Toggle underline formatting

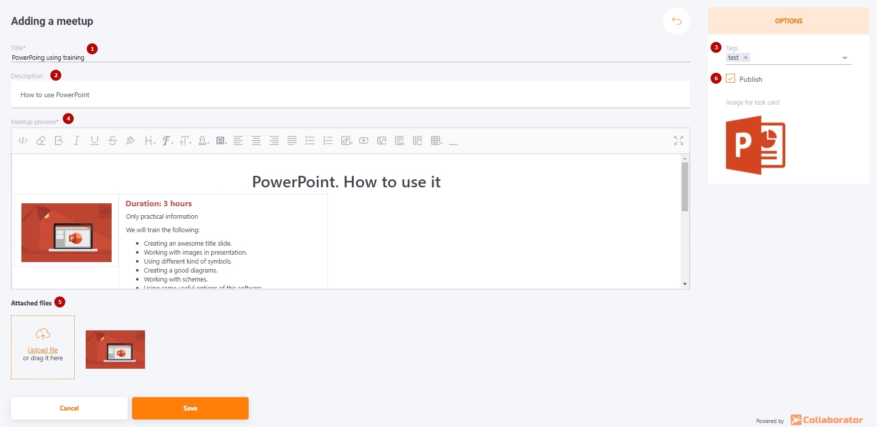[95, 141]
